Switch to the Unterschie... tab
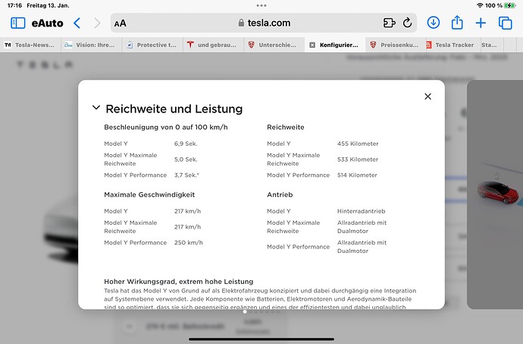523x344 pixels. tap(274, 45)
